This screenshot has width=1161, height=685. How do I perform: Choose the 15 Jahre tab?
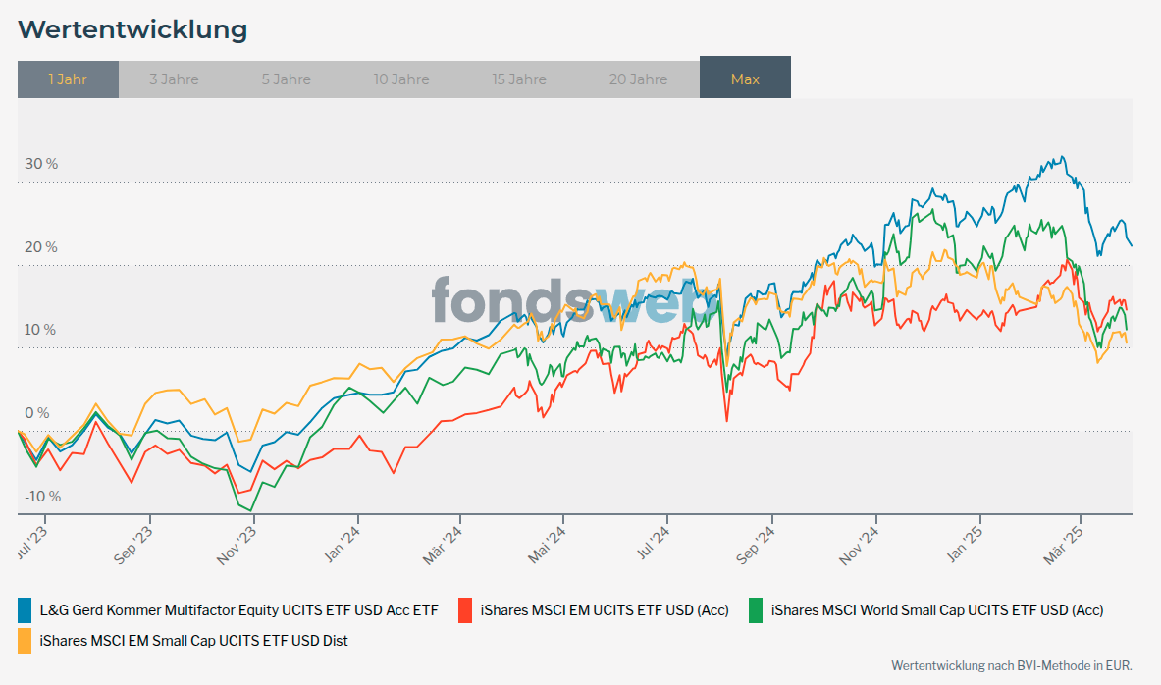[x=519, y=79]
